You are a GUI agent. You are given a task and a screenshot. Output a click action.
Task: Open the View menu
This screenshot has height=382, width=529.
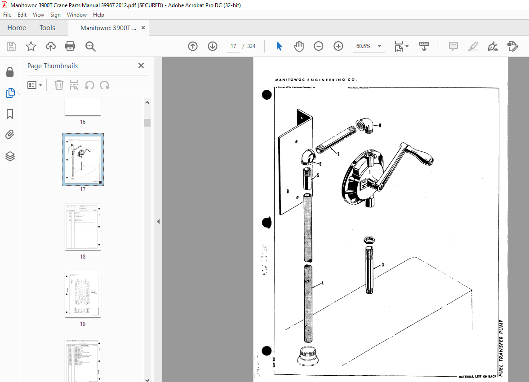click(x=38, y=15)
